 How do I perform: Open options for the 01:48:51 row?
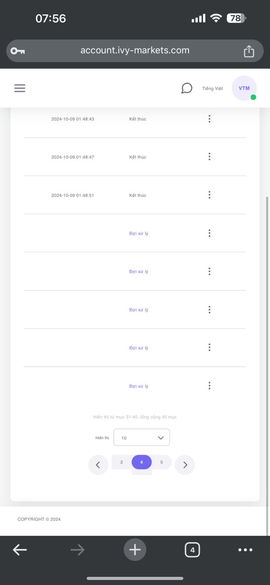(209, 195)
